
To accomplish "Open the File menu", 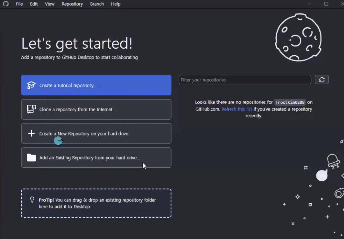I will [x=19, y=4].
